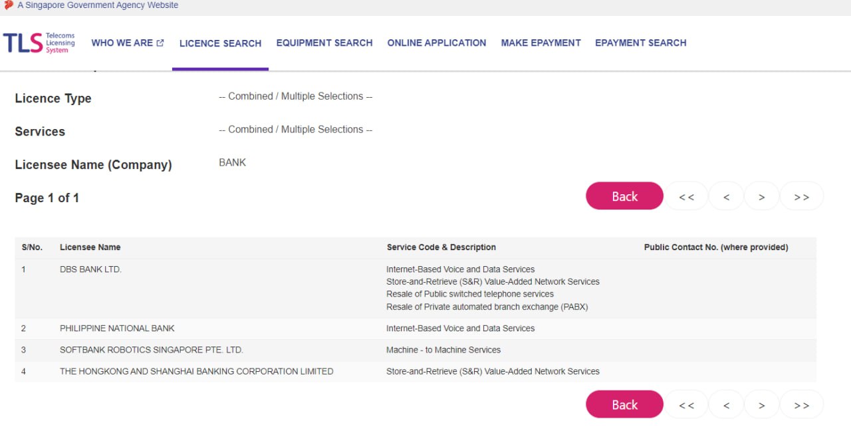Click the Singapore Government lion crest icon

pyautogui.click(x=9, y=5)
